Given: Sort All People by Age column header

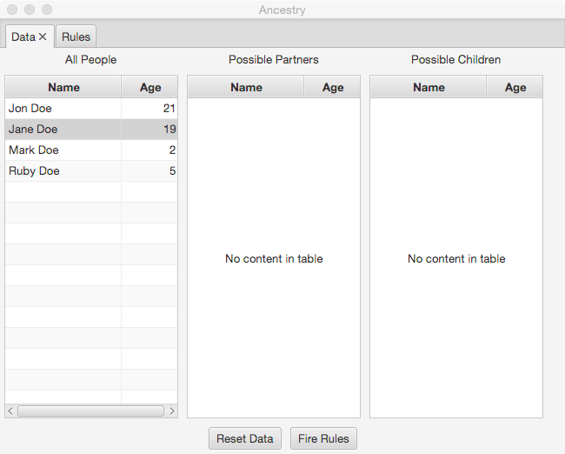Looking at the screenshot, I should point(150,87).
